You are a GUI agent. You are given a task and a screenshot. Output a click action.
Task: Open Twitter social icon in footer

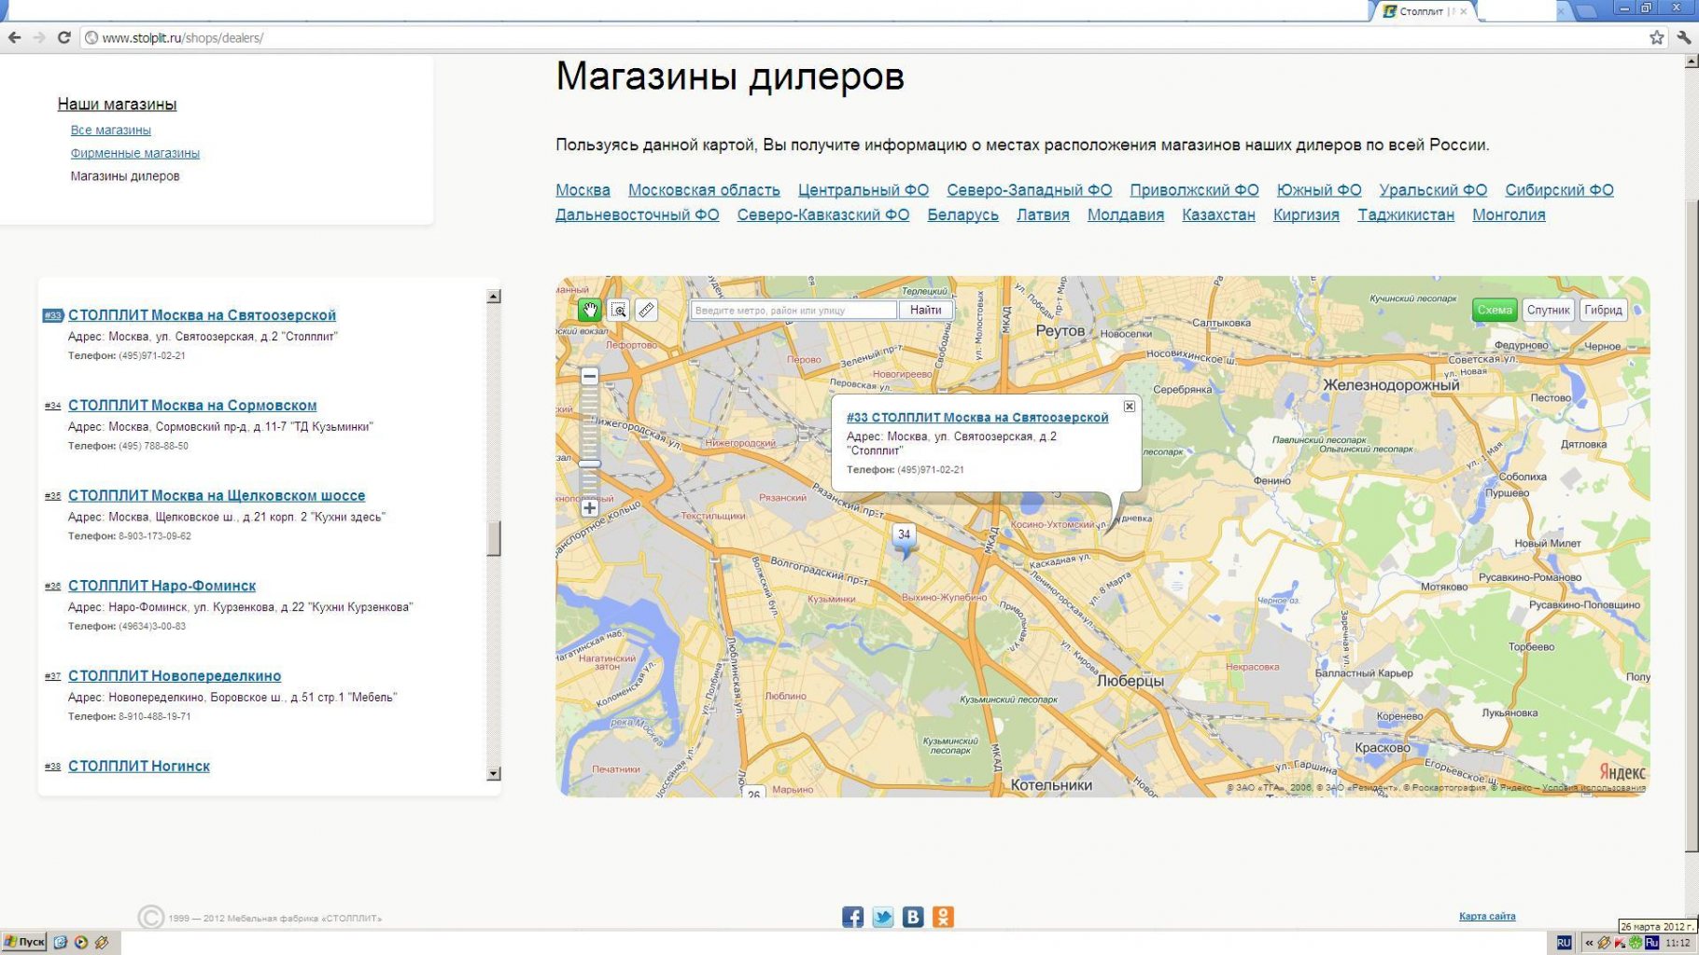[883, 917]
